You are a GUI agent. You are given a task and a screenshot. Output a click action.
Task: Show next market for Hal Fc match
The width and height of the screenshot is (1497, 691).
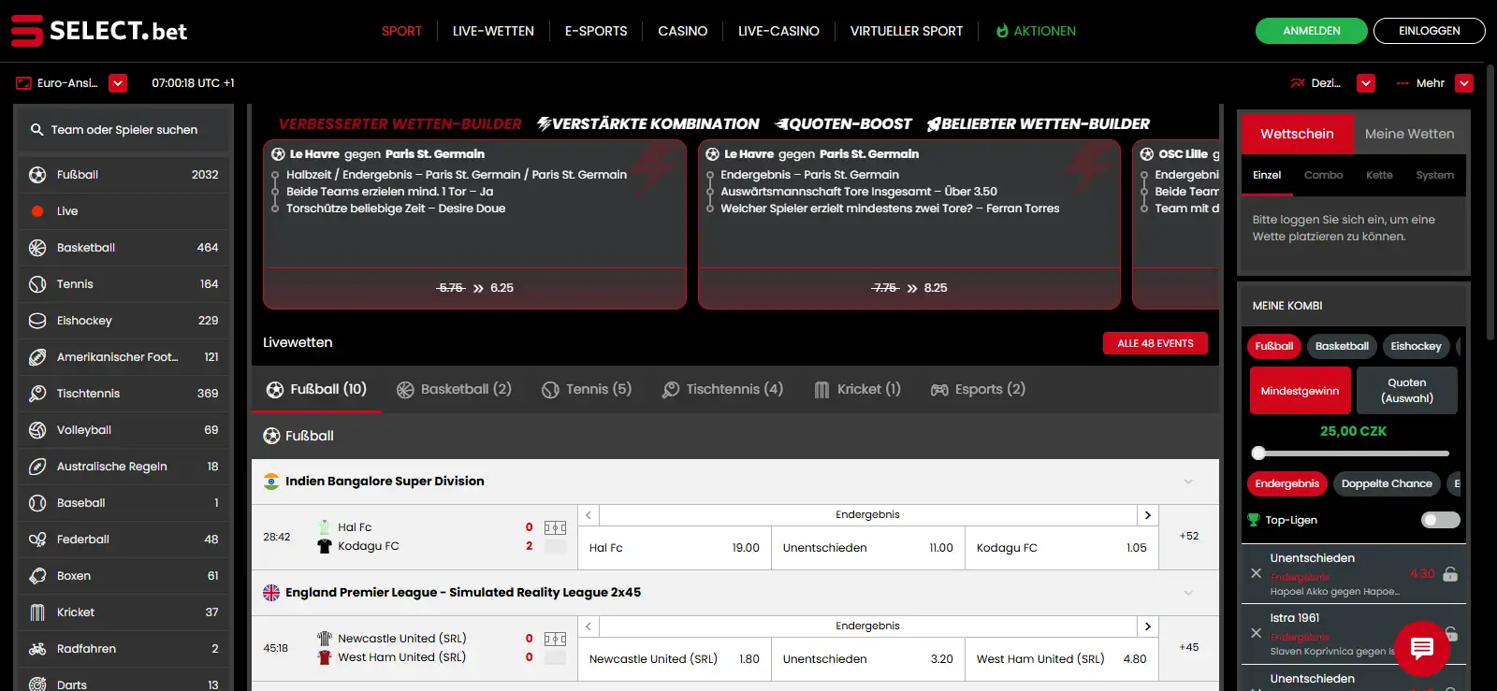coord(1148,515)
